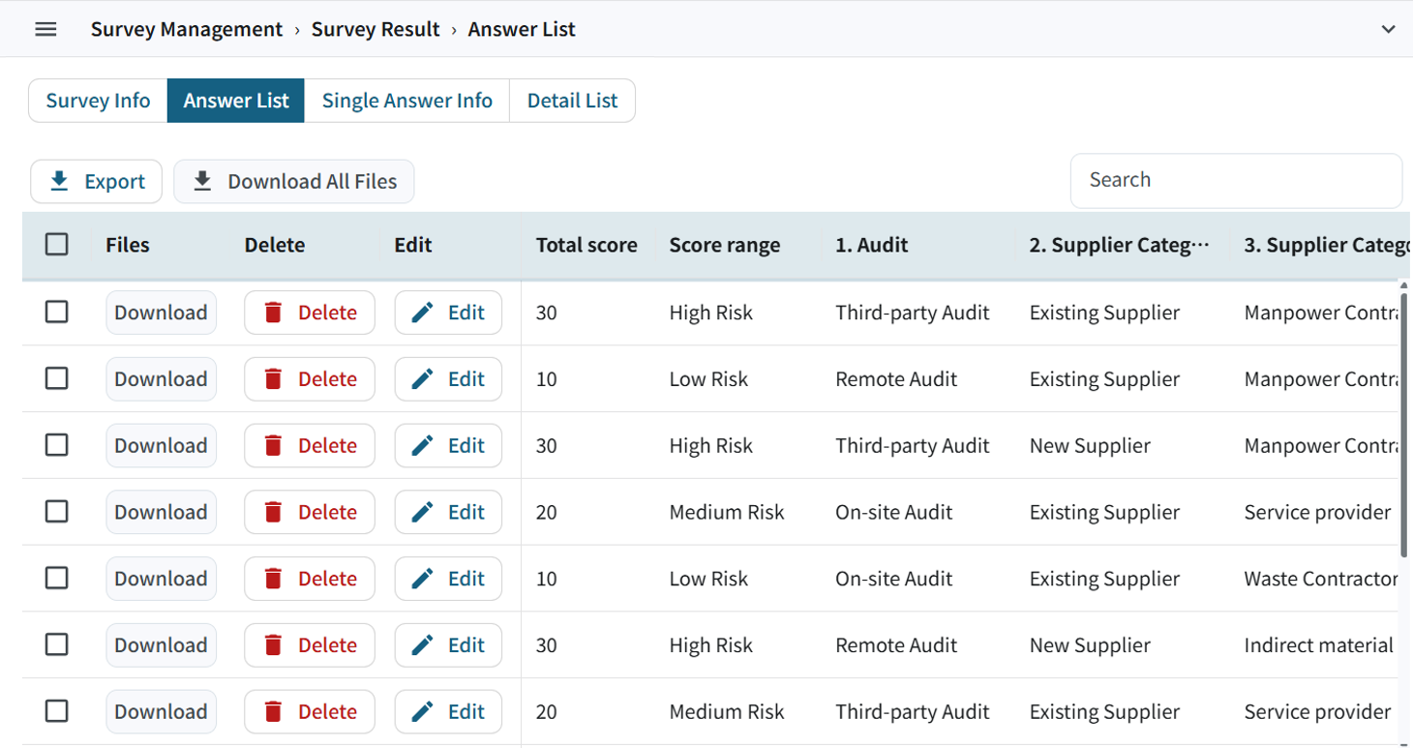Click score 10 in the Waste Contractor row

pos(547,579)
